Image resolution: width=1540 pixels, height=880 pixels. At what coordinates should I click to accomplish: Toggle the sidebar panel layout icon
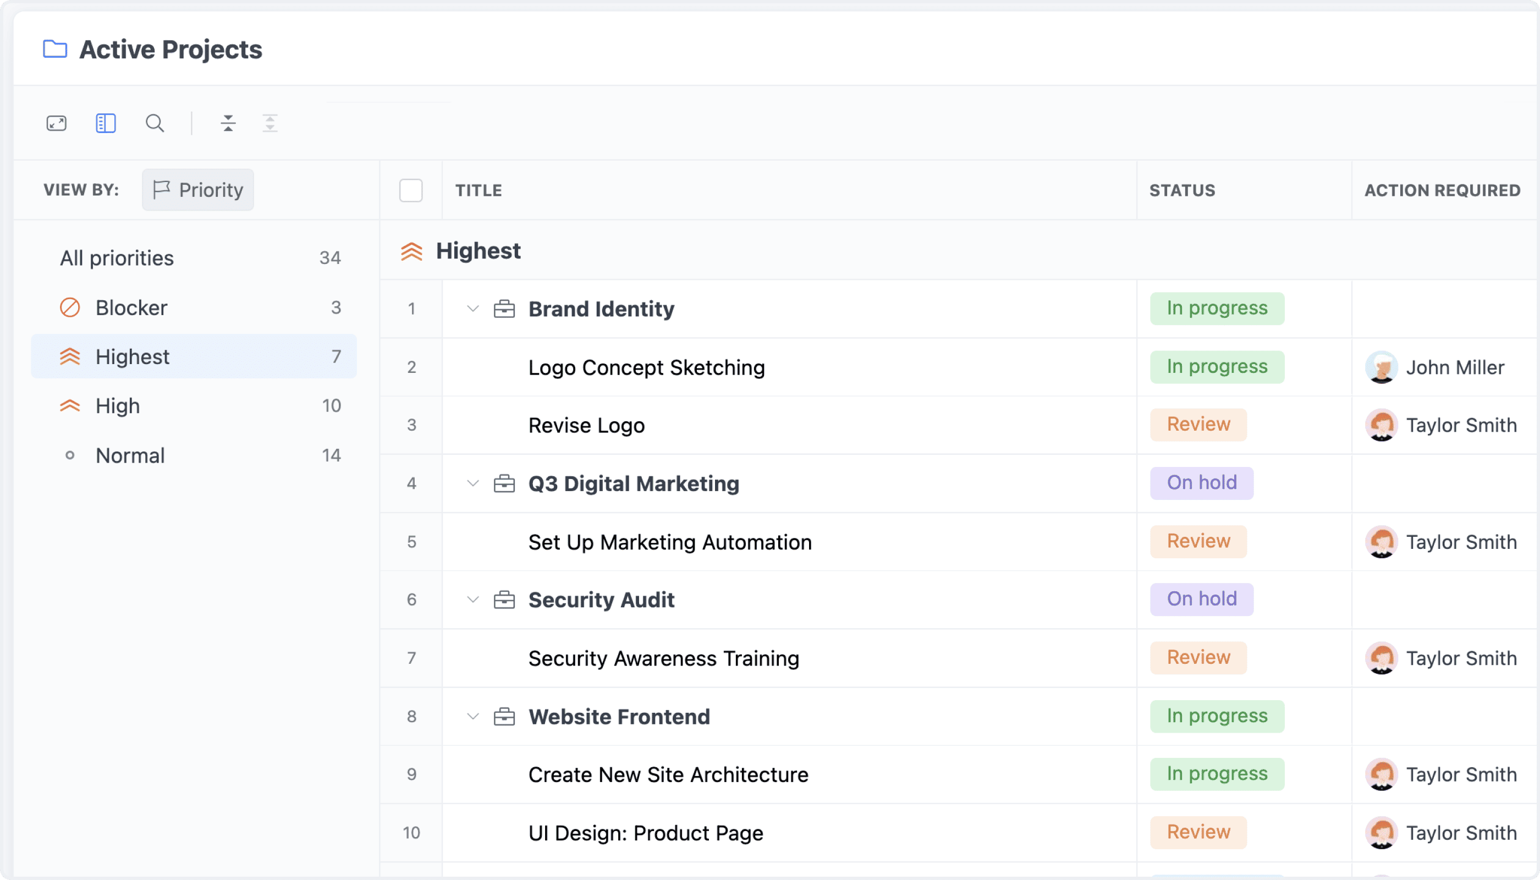(106, 123)
